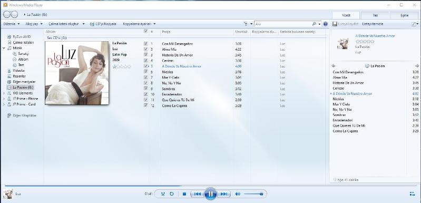
Task: Open the help icon
Action: (x=326, y=24)
